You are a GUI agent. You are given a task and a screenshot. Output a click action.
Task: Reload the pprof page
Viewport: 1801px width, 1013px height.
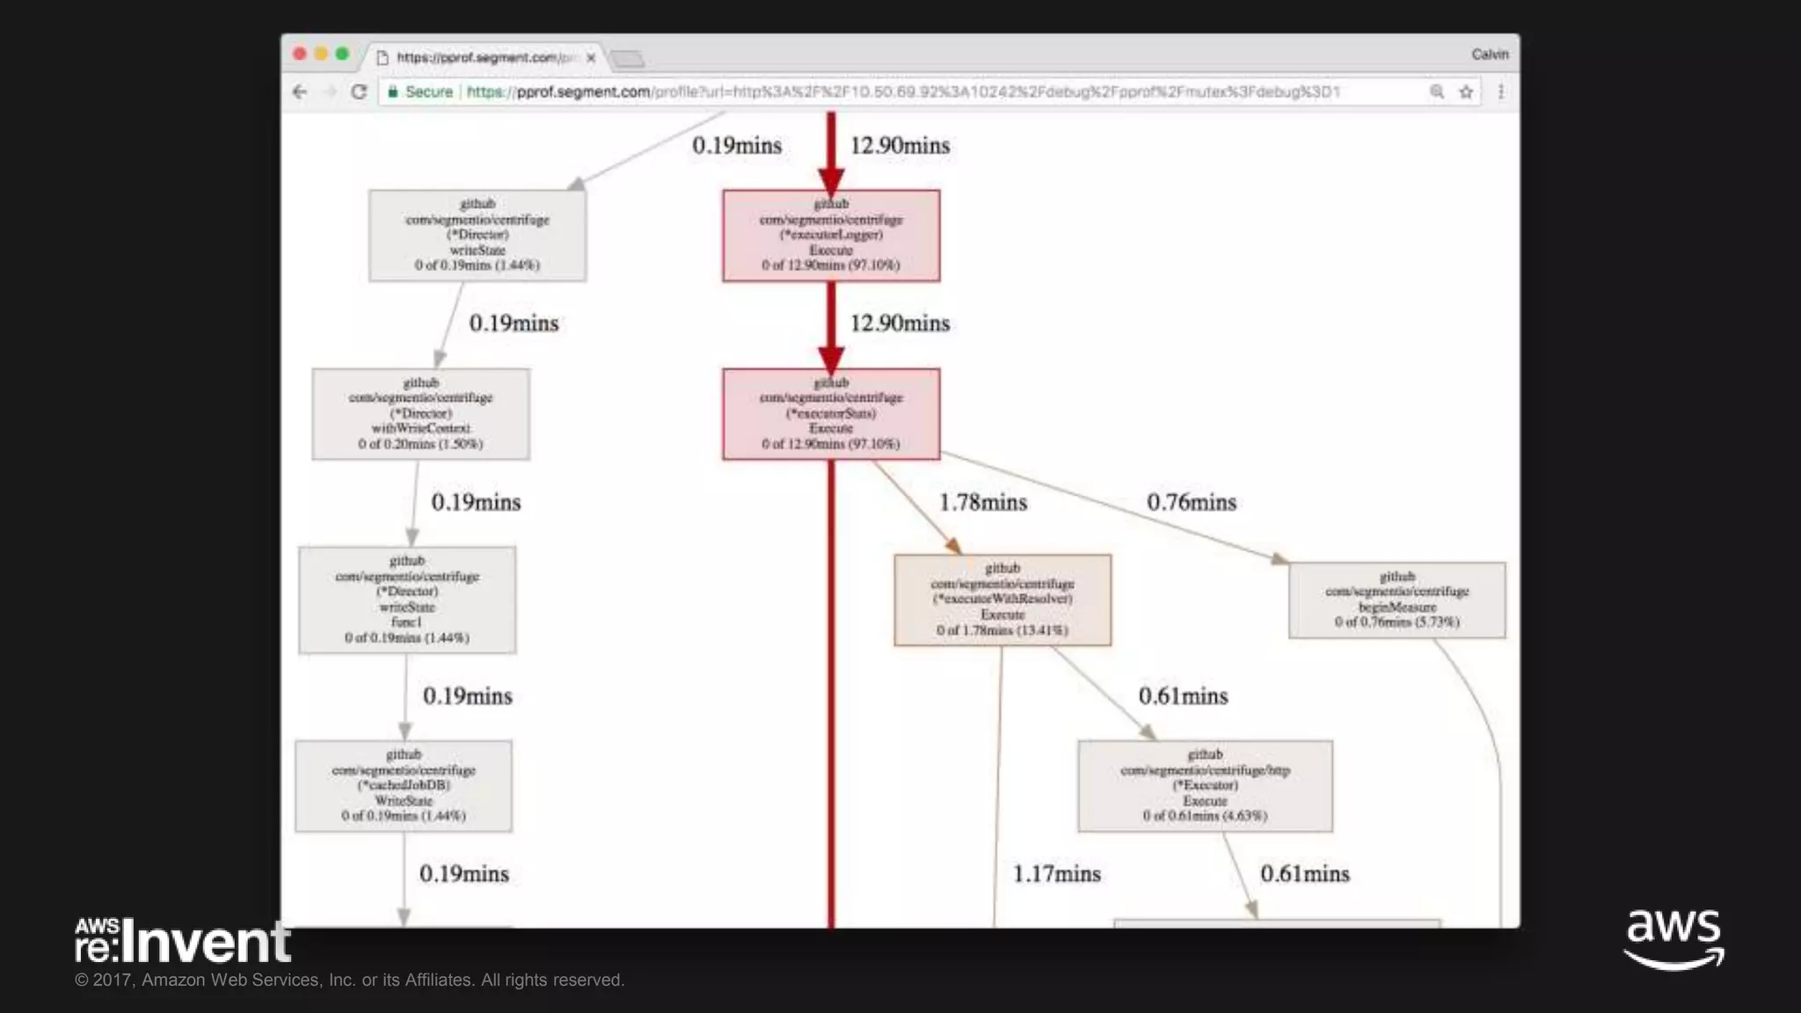click(359, 91)
